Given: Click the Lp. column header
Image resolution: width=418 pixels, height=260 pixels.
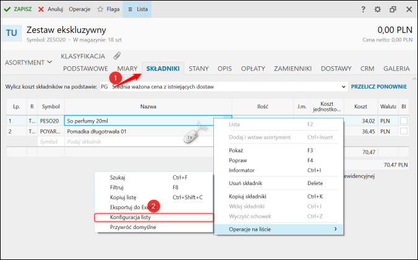Looking at the screenshot, I should click(16, 106).
